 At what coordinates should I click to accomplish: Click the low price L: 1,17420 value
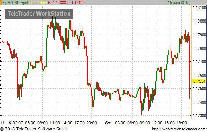[x=76, y=3]
